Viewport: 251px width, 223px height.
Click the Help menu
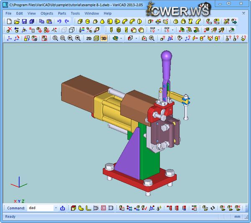[x=108, y=13]
